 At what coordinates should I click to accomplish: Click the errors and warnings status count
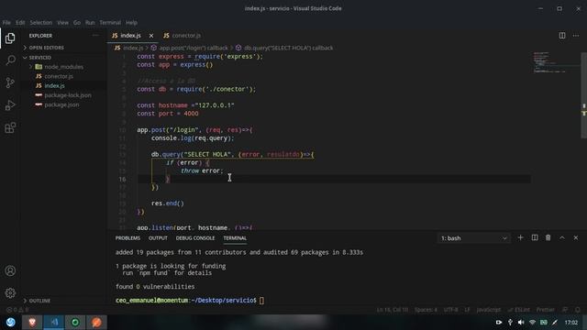[x=17, y=310]
